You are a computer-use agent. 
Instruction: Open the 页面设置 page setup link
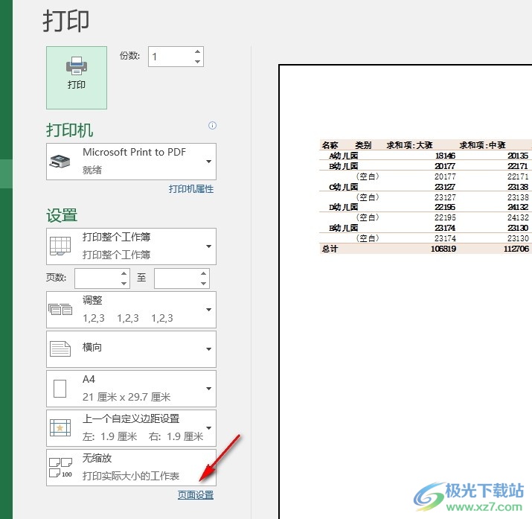tap(196, 495)
